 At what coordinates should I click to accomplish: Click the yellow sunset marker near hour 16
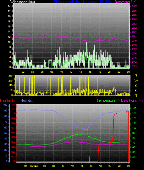click(x=89, y=160)
